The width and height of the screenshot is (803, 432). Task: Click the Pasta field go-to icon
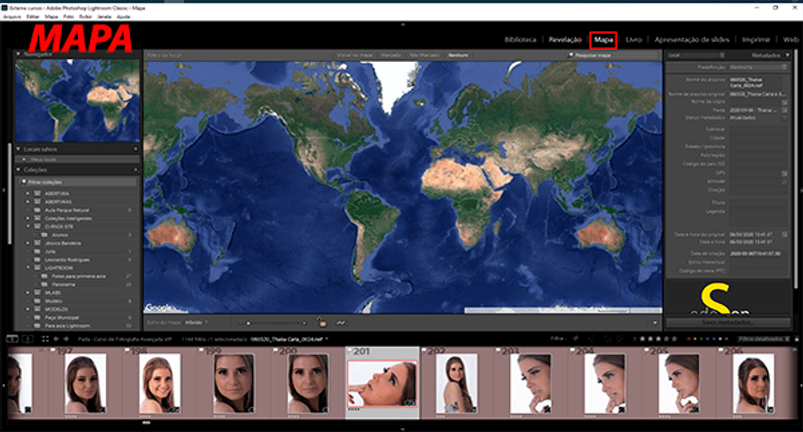(x=786, y=110)
